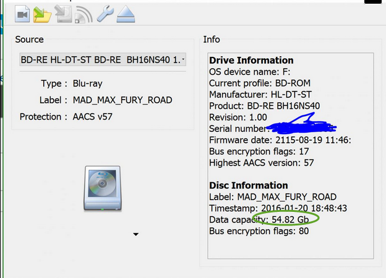Click disc info 'Label: MAD_MAX_FURY_ROAD' line
386x278 pixels.
point(273,197)
